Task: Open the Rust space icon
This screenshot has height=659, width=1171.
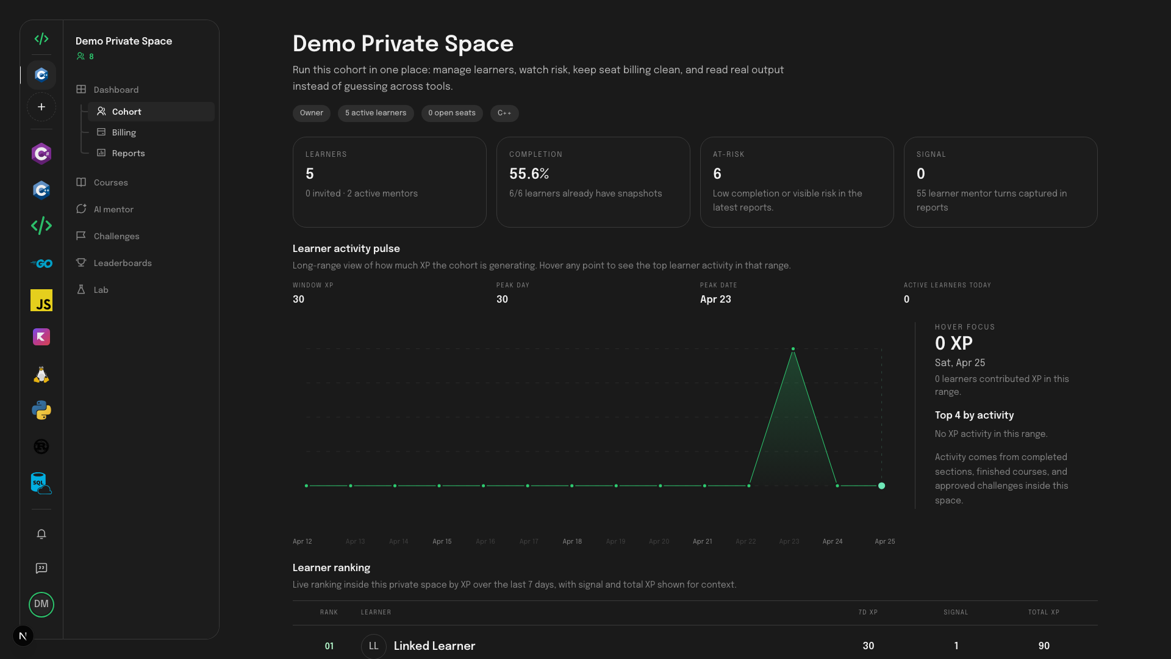Action: coord(41,446)
